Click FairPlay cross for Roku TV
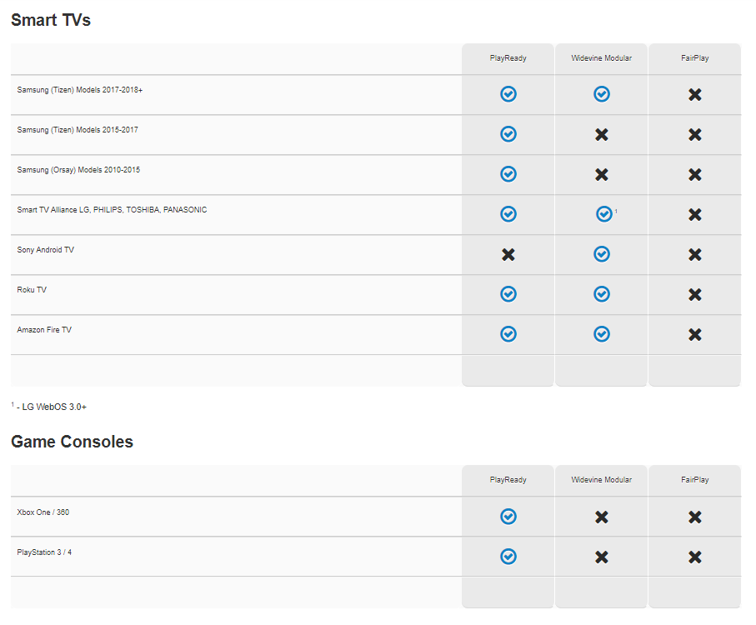Image resolution: width=756 pixels, height=625 pixels. (695, 294)
